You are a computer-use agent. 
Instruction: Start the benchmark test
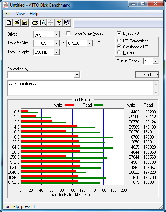147,75
